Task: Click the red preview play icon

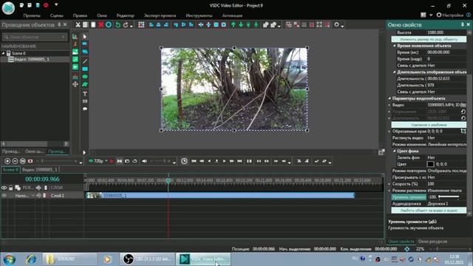Action: [112, 161]
